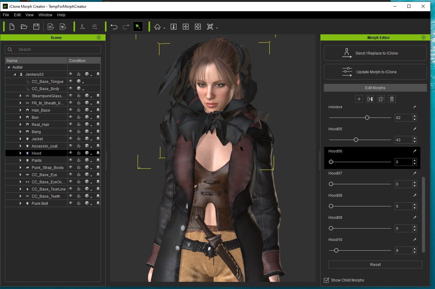Collapse the Avatar tree node

click(x=9, y=67)
